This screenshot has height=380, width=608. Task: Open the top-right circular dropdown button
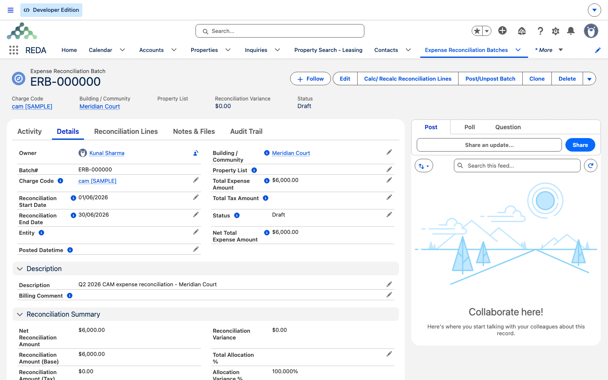pos(594,10)
